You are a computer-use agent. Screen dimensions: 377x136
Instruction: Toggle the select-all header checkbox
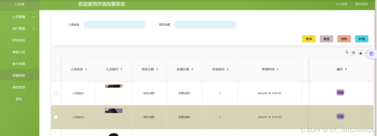56,69
